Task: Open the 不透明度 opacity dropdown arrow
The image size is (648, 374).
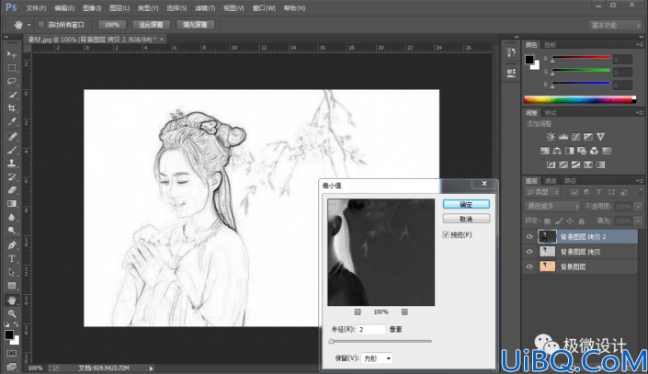Action: coord(638,206)
